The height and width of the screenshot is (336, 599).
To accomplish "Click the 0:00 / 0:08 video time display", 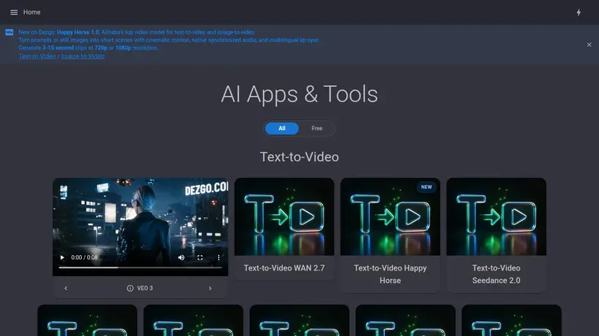I will [x=85, y=257].
